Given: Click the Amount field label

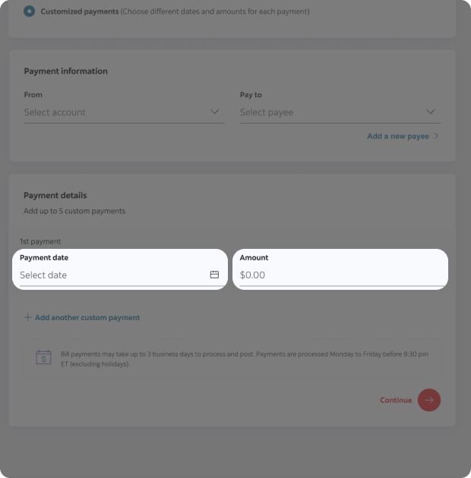Looking at the screenshot, I should click(254, 258).
